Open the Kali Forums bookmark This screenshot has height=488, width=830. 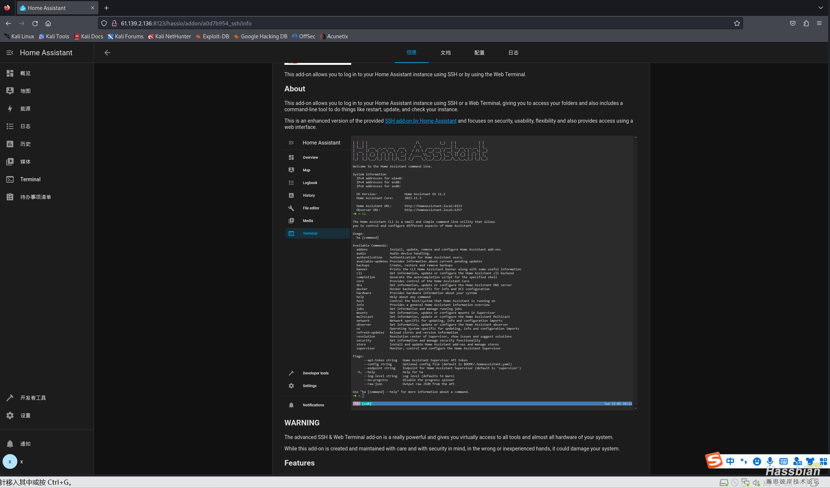click(x=125, y=36)
